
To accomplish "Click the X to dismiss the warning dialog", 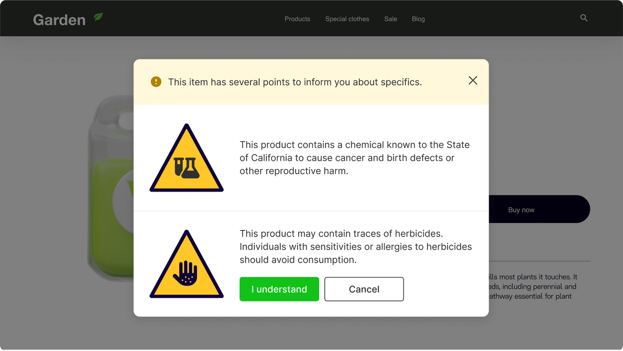I will click(x=472, y=80).
